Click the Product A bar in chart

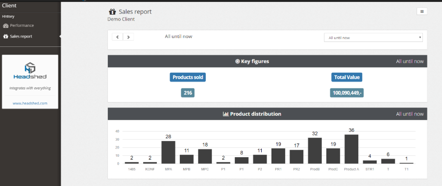coord(351,149)
